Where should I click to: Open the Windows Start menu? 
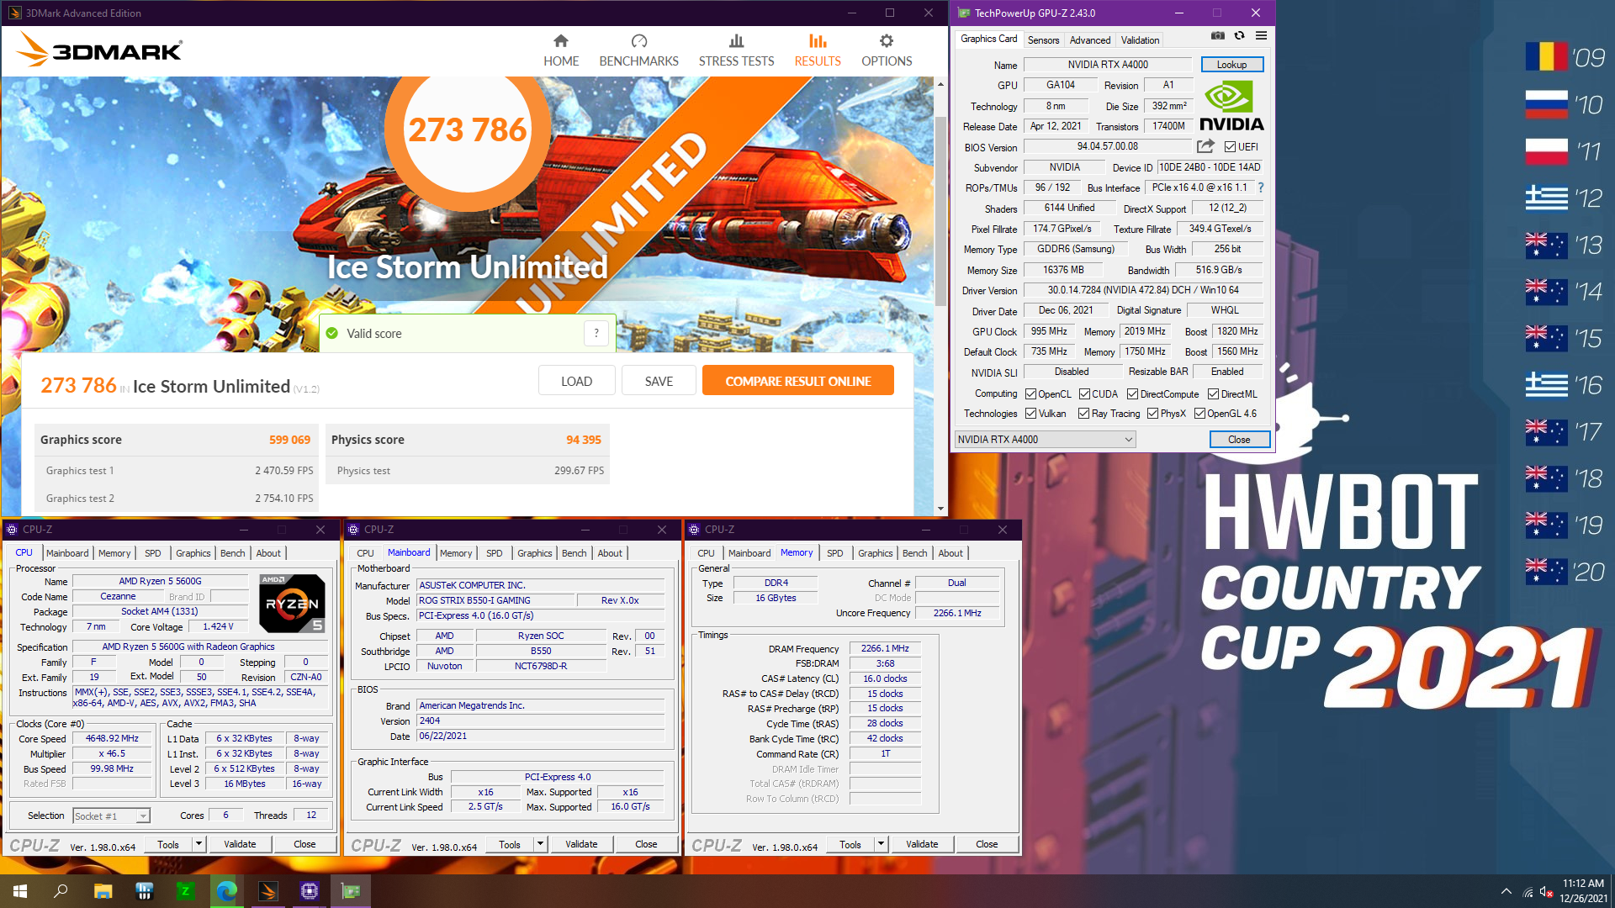pyautogui.click(x=20, y=891)
